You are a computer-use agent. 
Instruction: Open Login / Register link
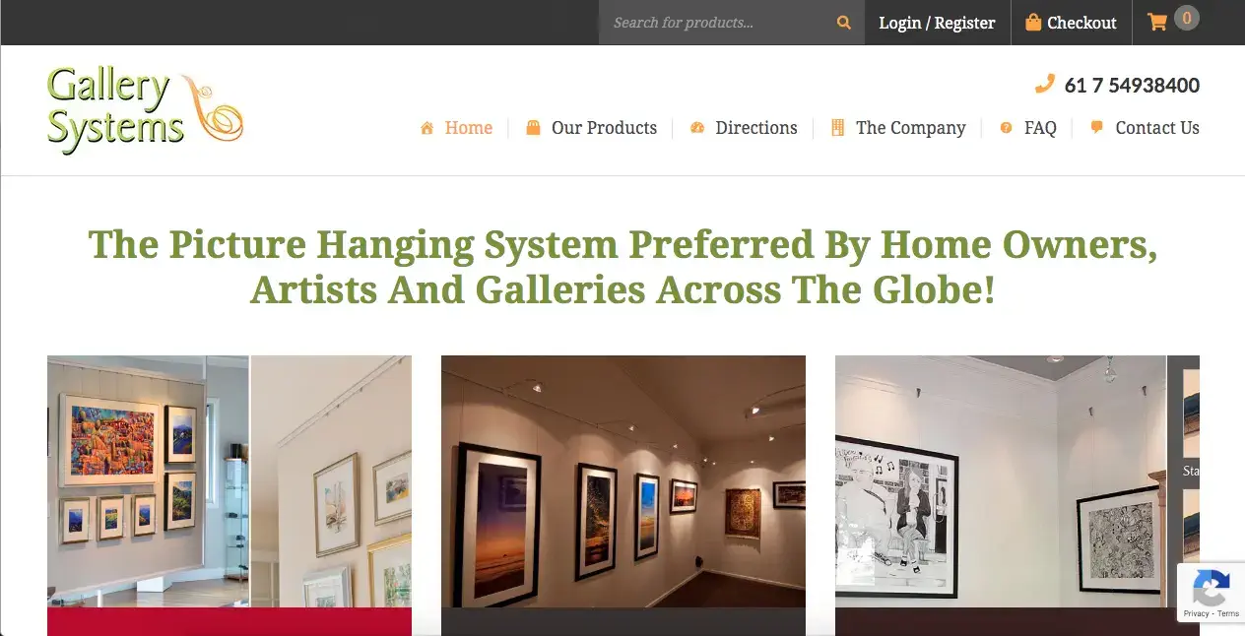(x=937, y=23)
